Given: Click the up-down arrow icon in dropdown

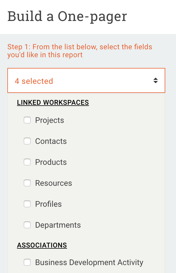Looking at the screenshot, I should [155, 81].
